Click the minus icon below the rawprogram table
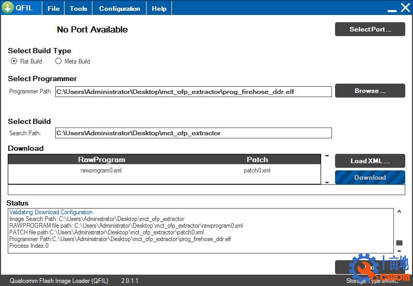Viewport: 413px width, 286px height. click(x=327, y=182)
